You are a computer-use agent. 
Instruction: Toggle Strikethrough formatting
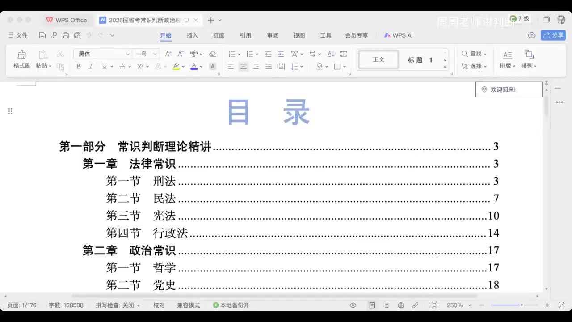coord(122,66)
